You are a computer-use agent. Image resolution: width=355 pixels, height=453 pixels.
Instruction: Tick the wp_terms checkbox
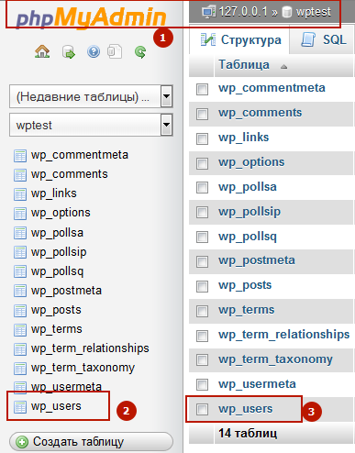coord(202,311)
